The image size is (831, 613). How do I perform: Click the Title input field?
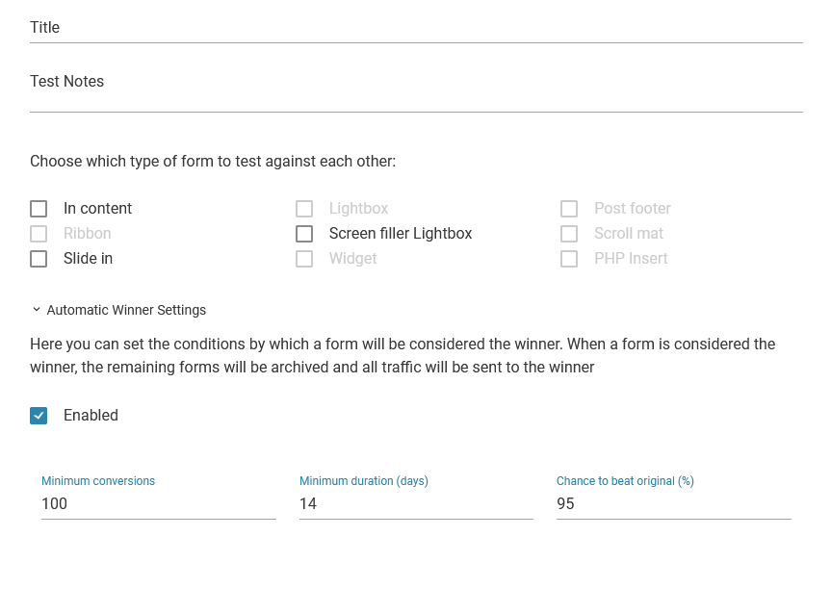(x=416, y=28)
